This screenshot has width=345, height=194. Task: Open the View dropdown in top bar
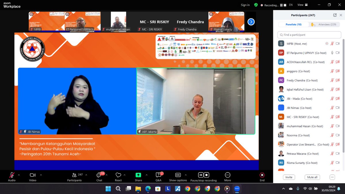click(302, 5)
